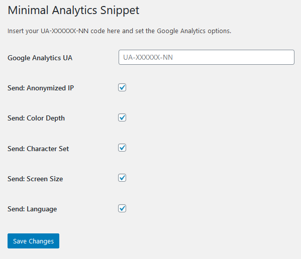The height and width of the screenshot is (259, 301).
Task: Click the 'Minimal Analytics Snippet' page heading
Action: pos(73,11)
